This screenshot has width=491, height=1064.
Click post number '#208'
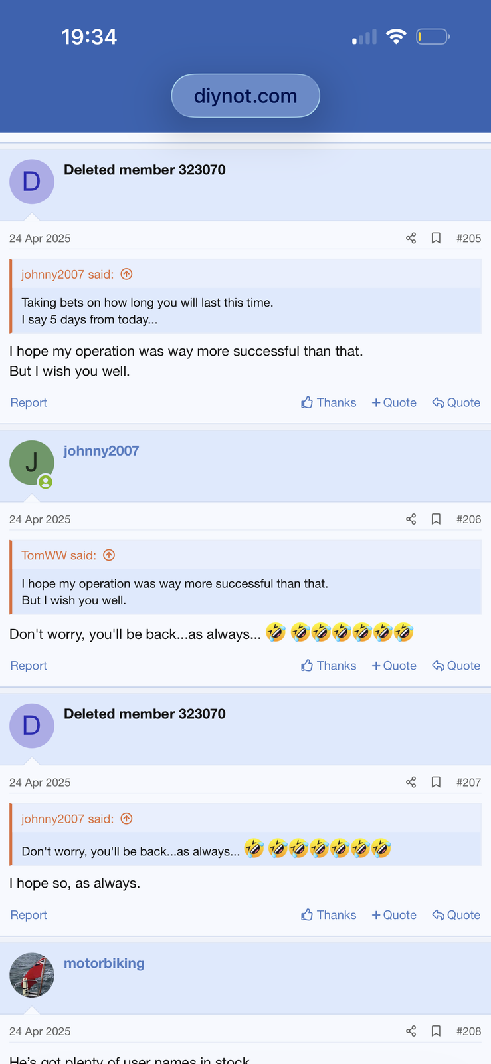pos(468,1031)
